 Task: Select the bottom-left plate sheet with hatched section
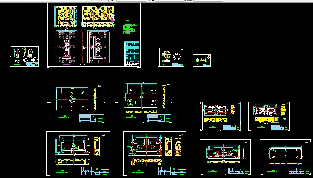[78, 154]
